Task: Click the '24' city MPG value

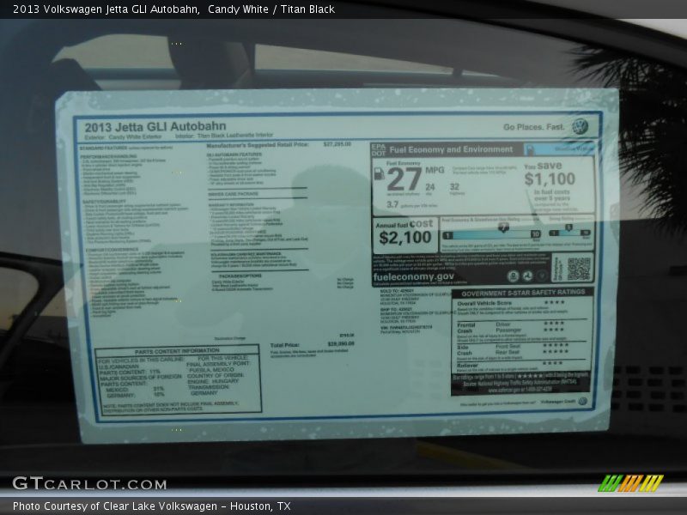Action: (x=430, y=187)
